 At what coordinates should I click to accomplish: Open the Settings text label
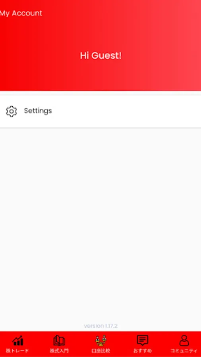[x=38, y=111]
